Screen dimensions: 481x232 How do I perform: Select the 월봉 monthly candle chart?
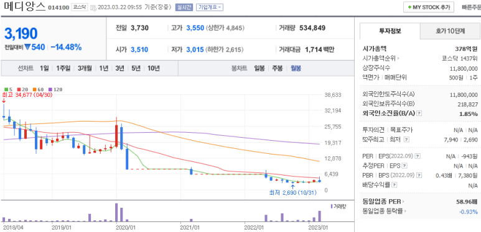pyautogui.click(x=296, y=68)
